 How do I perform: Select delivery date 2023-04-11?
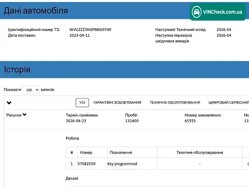pyautogui.click(x=80, y=35)
